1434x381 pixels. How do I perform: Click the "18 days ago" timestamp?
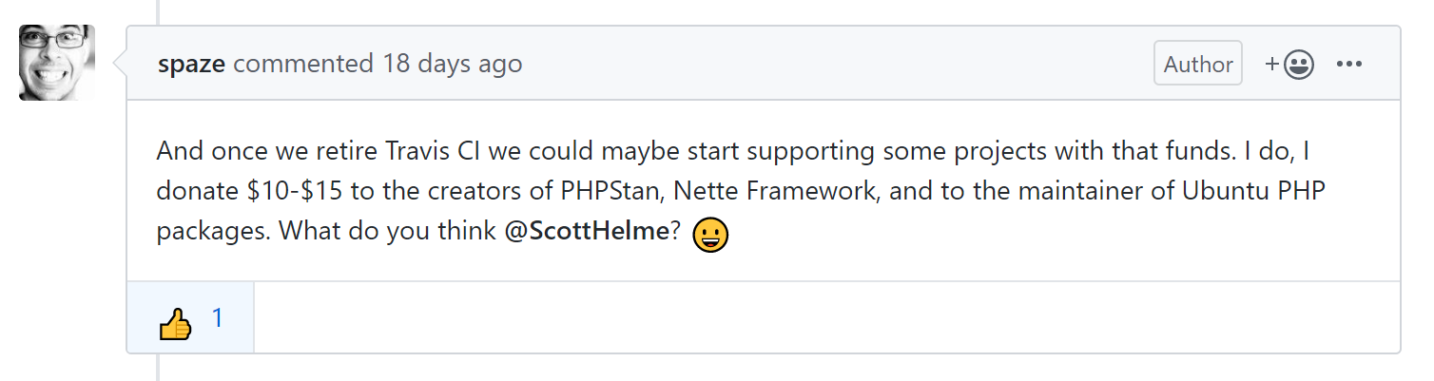coord(452,64)
